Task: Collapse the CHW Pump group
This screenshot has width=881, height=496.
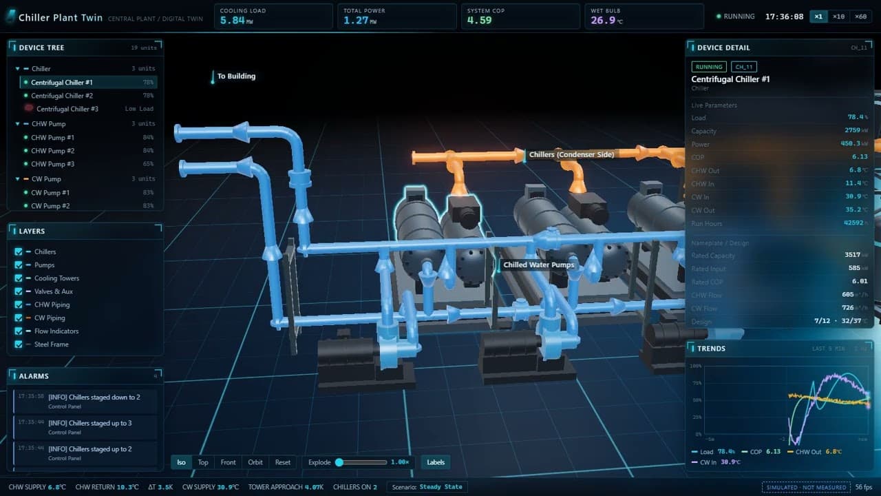Action: coord(18,124)
